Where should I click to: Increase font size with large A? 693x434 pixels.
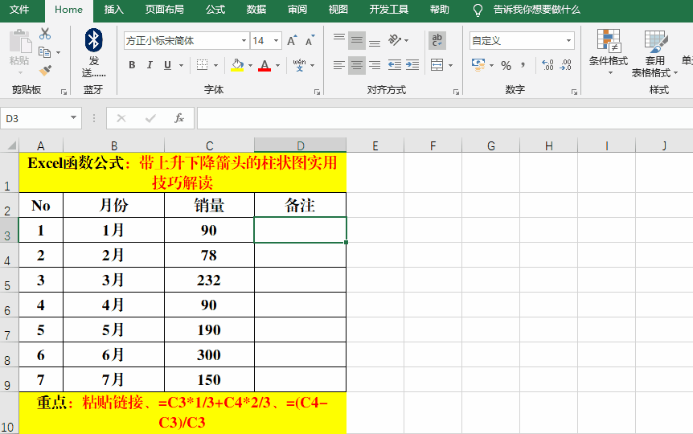click(x=292, y=41)
